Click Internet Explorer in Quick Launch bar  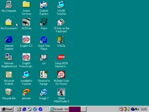point(24,109)
